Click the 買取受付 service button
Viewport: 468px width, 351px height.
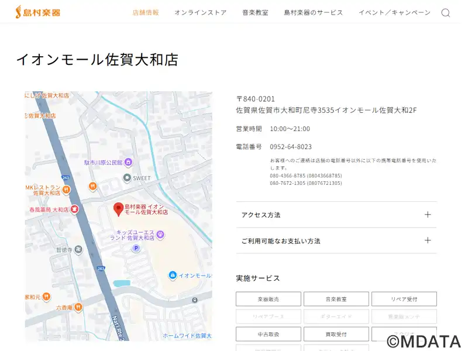(336, 334)
